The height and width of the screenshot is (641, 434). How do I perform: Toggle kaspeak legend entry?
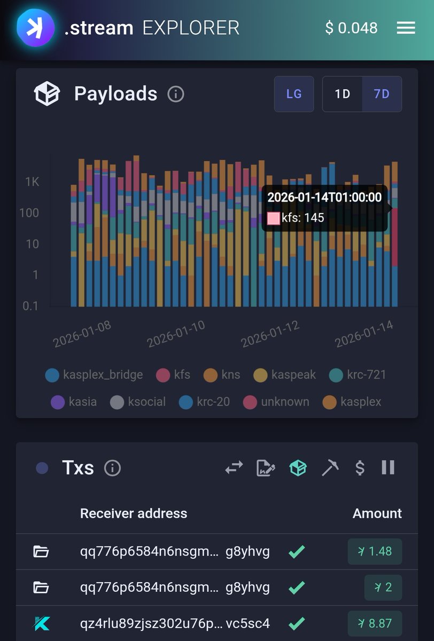pyautogui.click(x=284, y=374)
